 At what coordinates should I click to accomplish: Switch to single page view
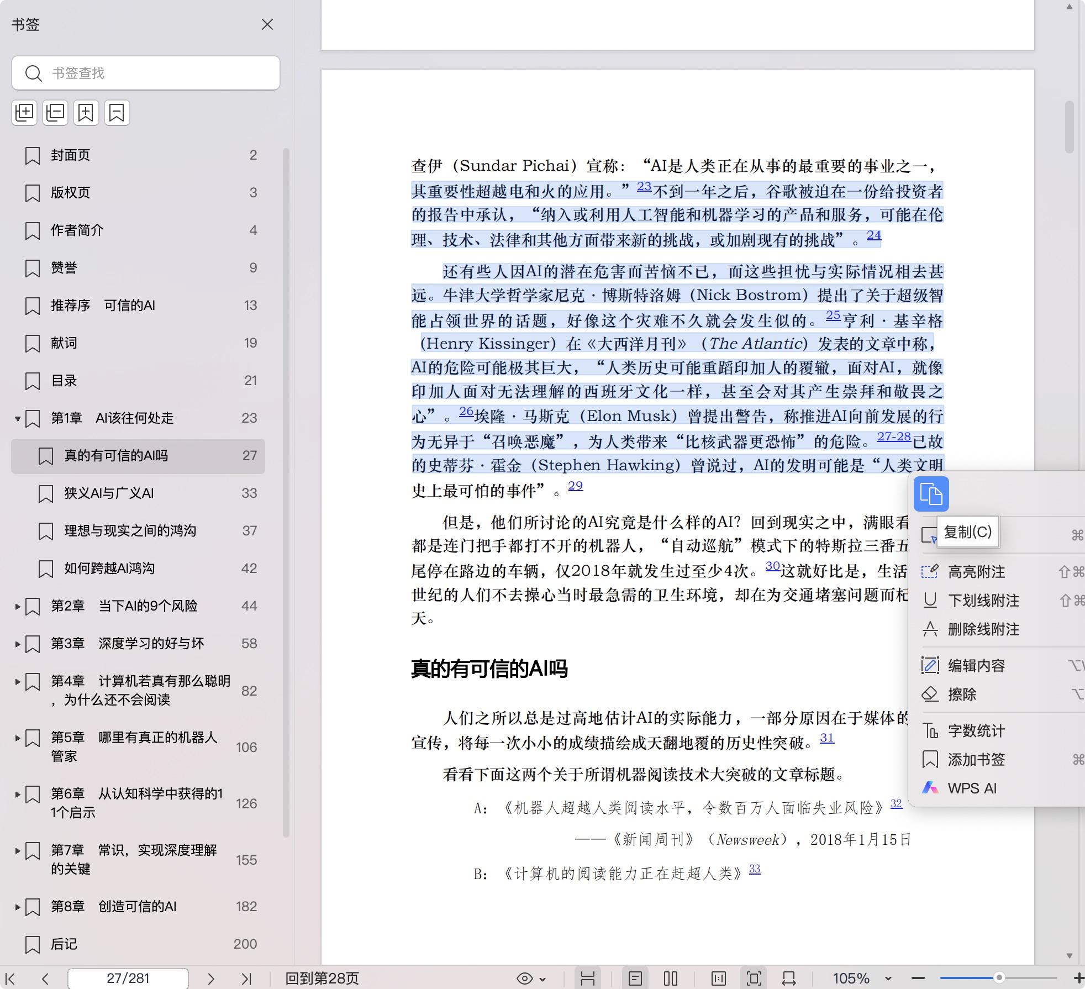click(635, 979)
